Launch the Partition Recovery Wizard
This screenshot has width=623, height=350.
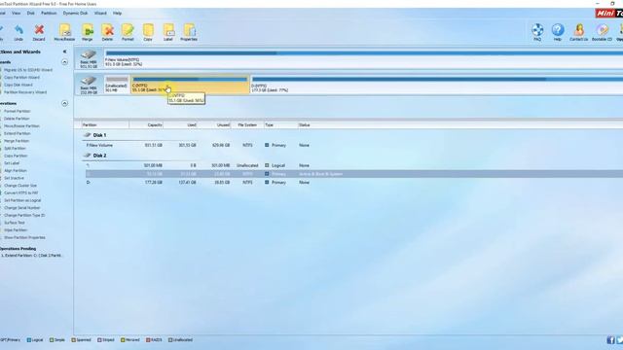[25, 92]
